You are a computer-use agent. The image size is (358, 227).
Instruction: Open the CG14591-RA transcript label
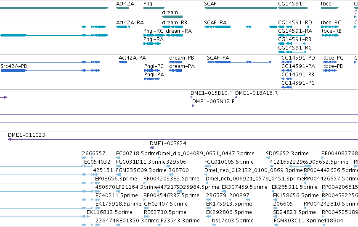point(295,31)
